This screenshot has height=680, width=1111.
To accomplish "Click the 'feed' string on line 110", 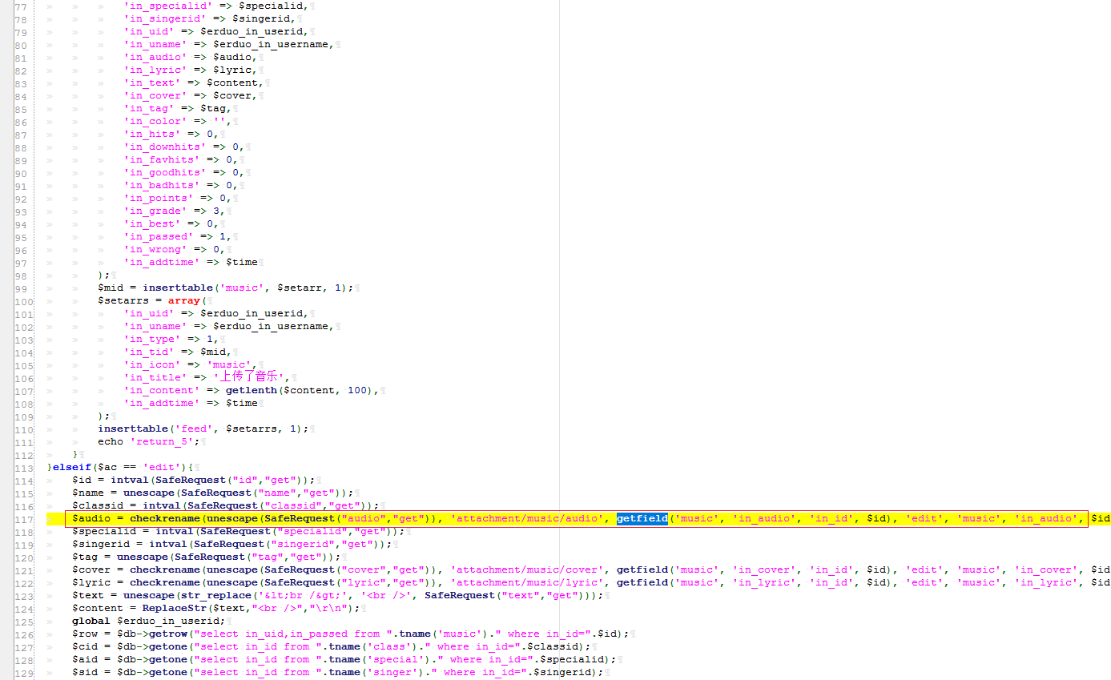I will pos(194,429).
